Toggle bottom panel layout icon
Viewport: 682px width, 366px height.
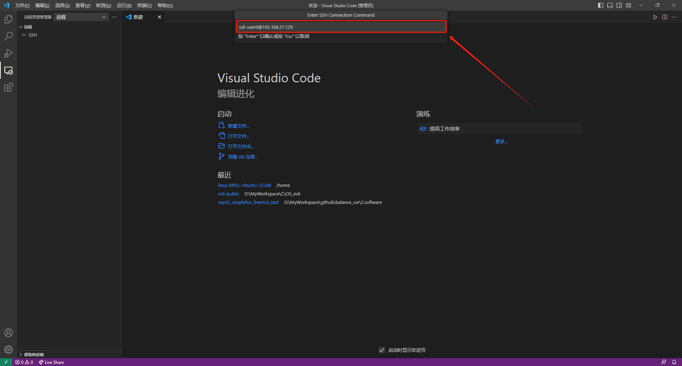(x=610, y=5)
